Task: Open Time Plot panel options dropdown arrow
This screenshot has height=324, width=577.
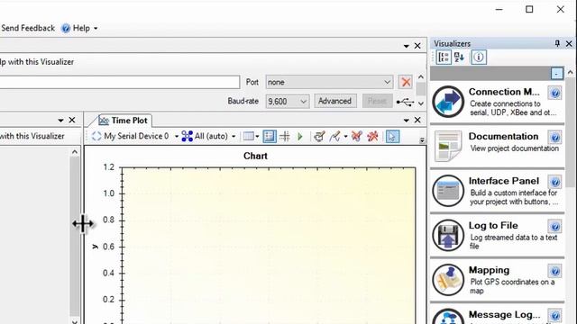Action: [x=407, y=120]
